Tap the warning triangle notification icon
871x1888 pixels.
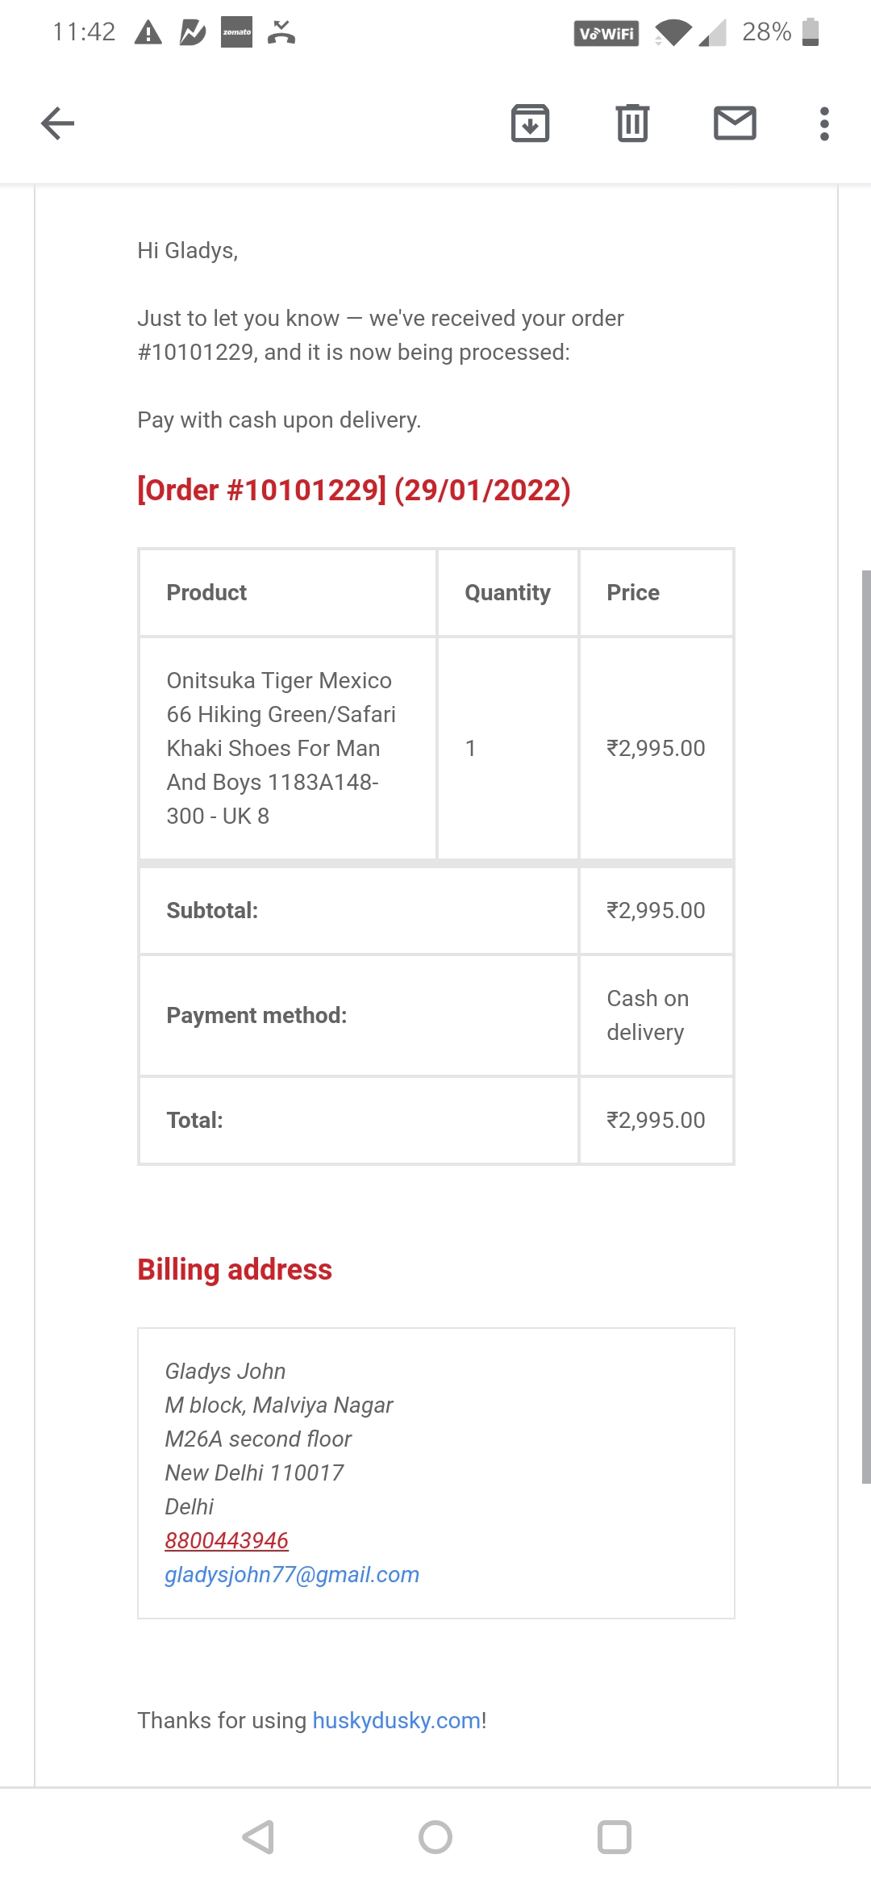[148, 32]
